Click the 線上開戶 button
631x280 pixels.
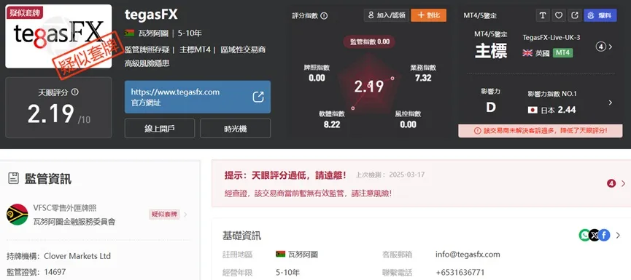160,129
